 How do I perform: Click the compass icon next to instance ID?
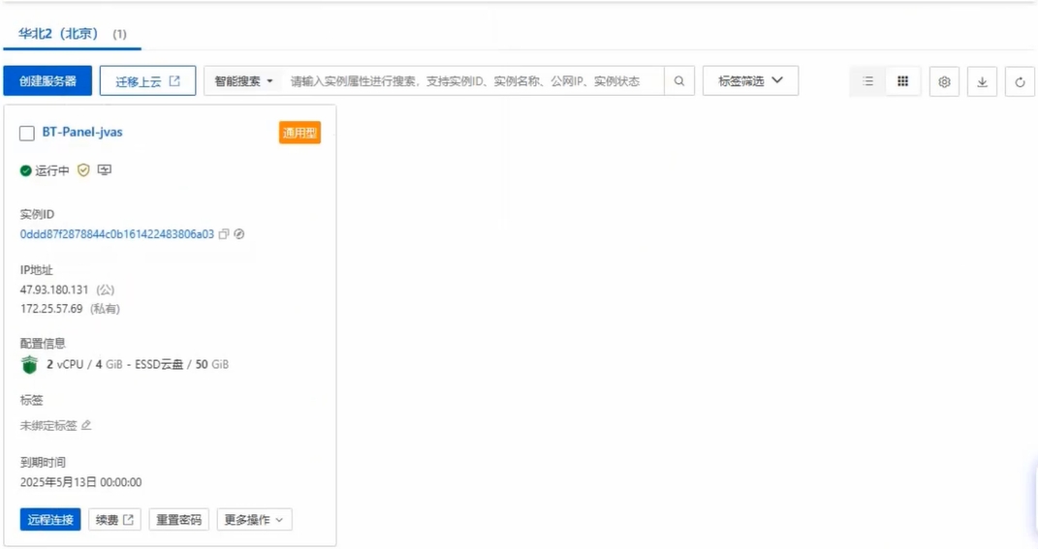click(x=239, y=234)
